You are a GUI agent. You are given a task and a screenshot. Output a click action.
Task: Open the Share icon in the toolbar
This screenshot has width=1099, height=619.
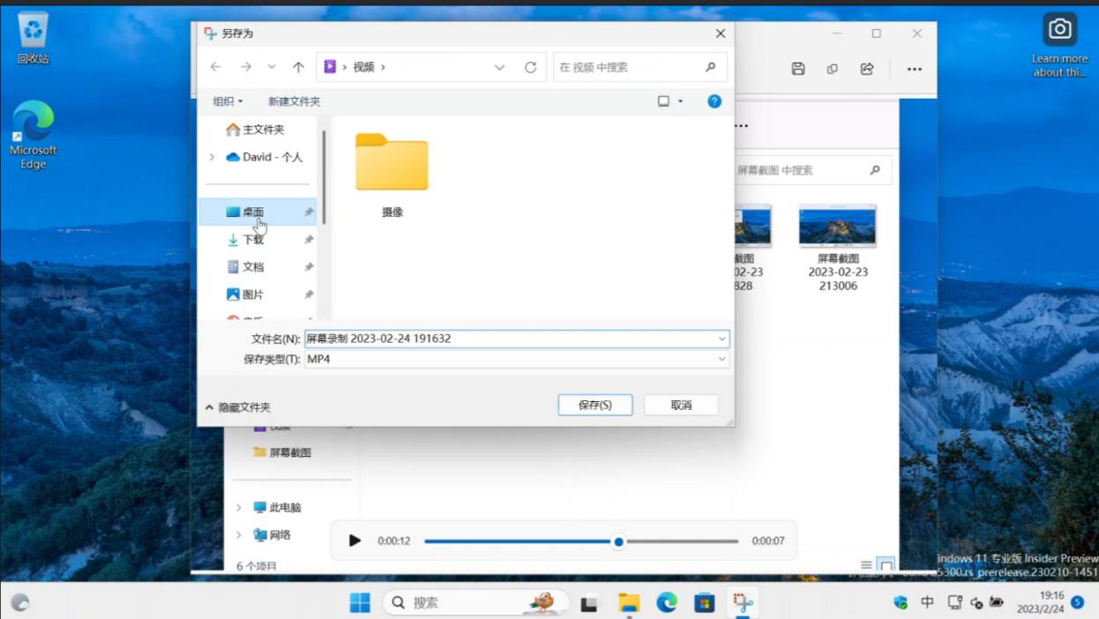point(866,68)
